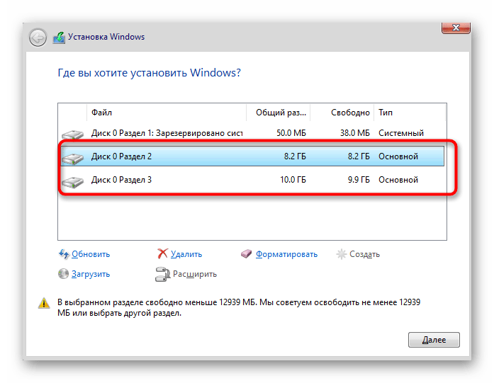494x383 pixels.
Task: Click Основной type in Раздел 3 row
Action: [x=398, y=180]
